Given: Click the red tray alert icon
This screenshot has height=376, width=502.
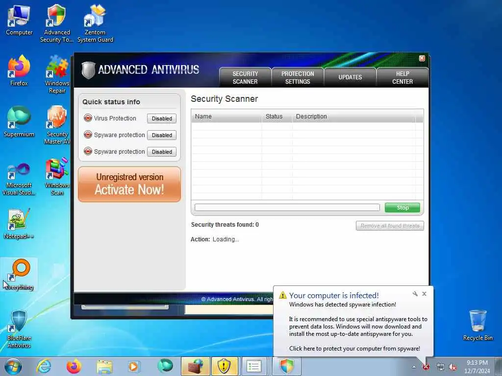Looking at the screenshot, I should point(426,367).
